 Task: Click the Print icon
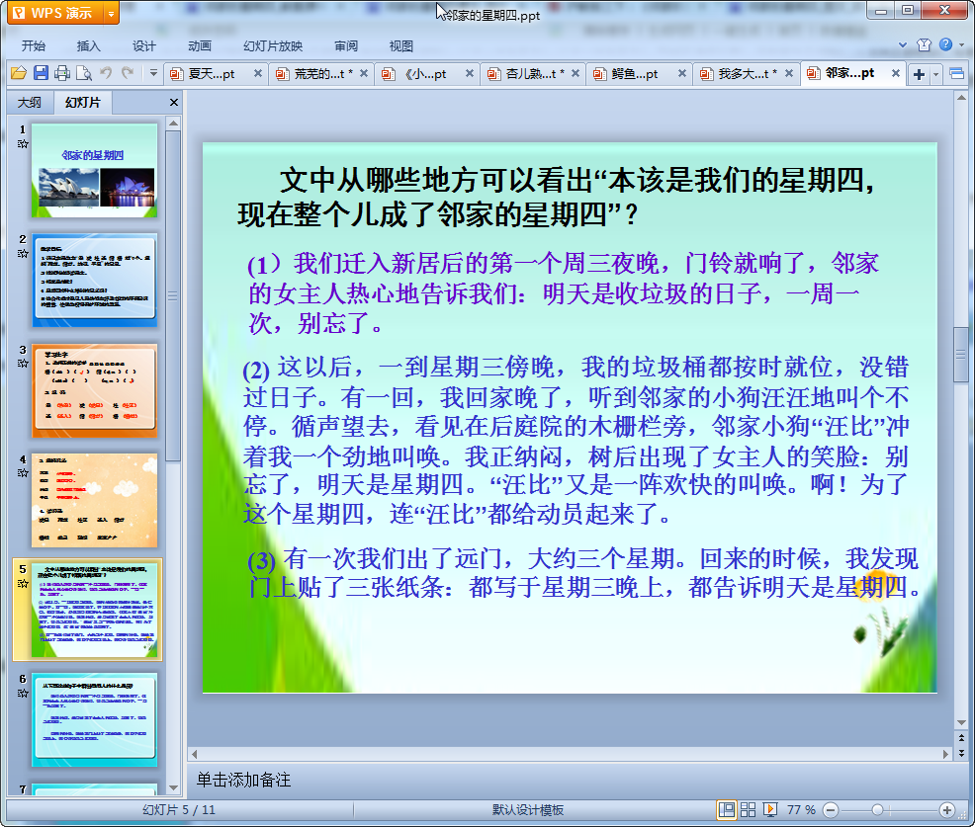tap(62, 73)
